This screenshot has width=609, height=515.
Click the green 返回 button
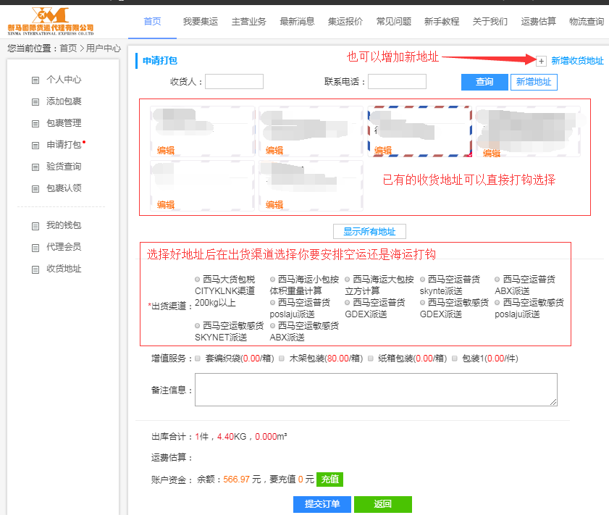pos(382,504)
